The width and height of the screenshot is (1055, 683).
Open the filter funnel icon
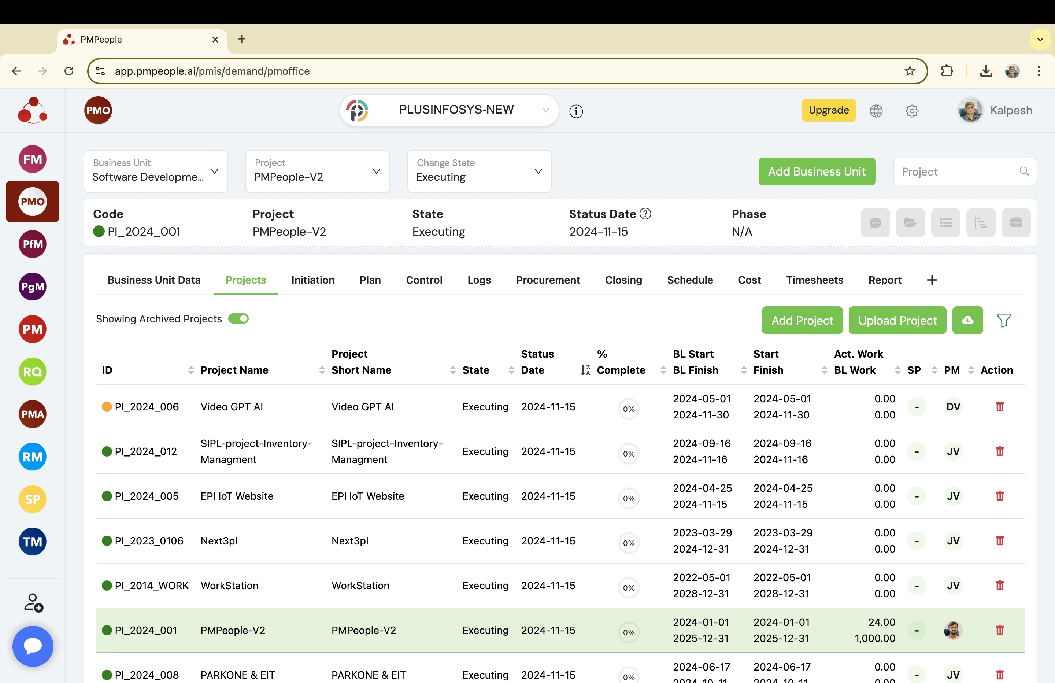pyautogui.click(x=1004, y=320)
